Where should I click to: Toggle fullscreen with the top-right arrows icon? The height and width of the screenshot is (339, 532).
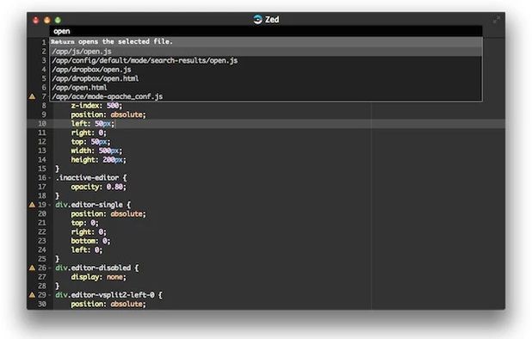coord(496,20)
